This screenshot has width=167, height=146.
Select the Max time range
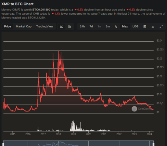(125, 26)
